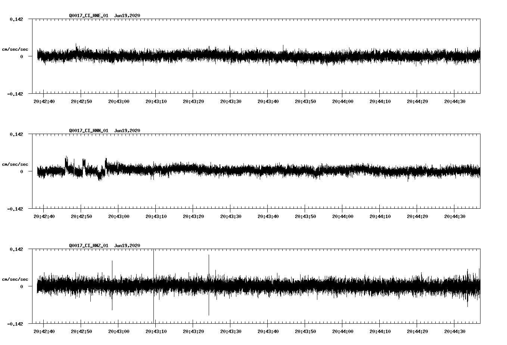Viewport: 507px width, 345px height.
Task: Select the 0.142 upper limit on HNZ plot
Action: [x=16, y=249]
